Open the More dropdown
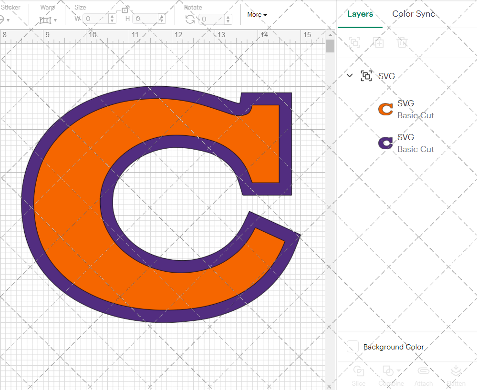Screen dimensions: 477x390 [x=257, y=14]
